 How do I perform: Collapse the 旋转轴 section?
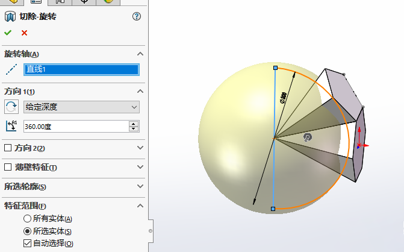point(140,54)
